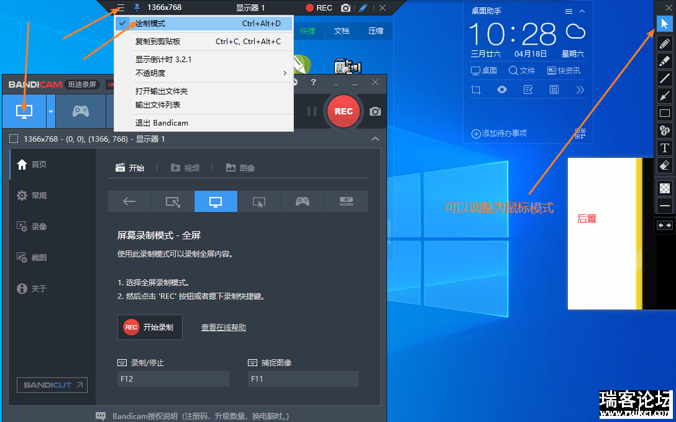This screenshot has height=422, width=676.
Task: Click 添加待办事项 in desktop assistant
Action: [500, 134]
